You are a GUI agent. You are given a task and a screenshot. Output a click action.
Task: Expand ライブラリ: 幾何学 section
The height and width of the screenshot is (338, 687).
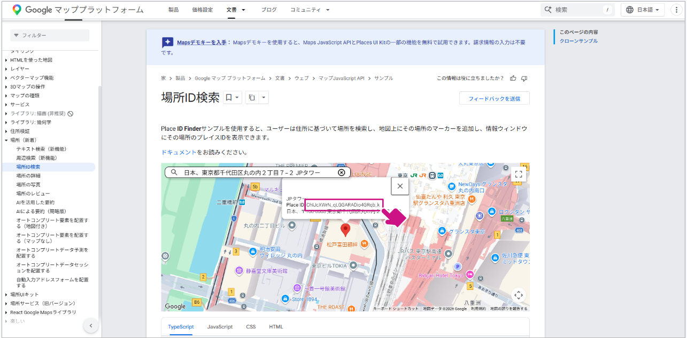click(6, 122)
